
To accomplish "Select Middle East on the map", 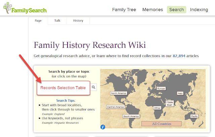I will tap(170, 103).
